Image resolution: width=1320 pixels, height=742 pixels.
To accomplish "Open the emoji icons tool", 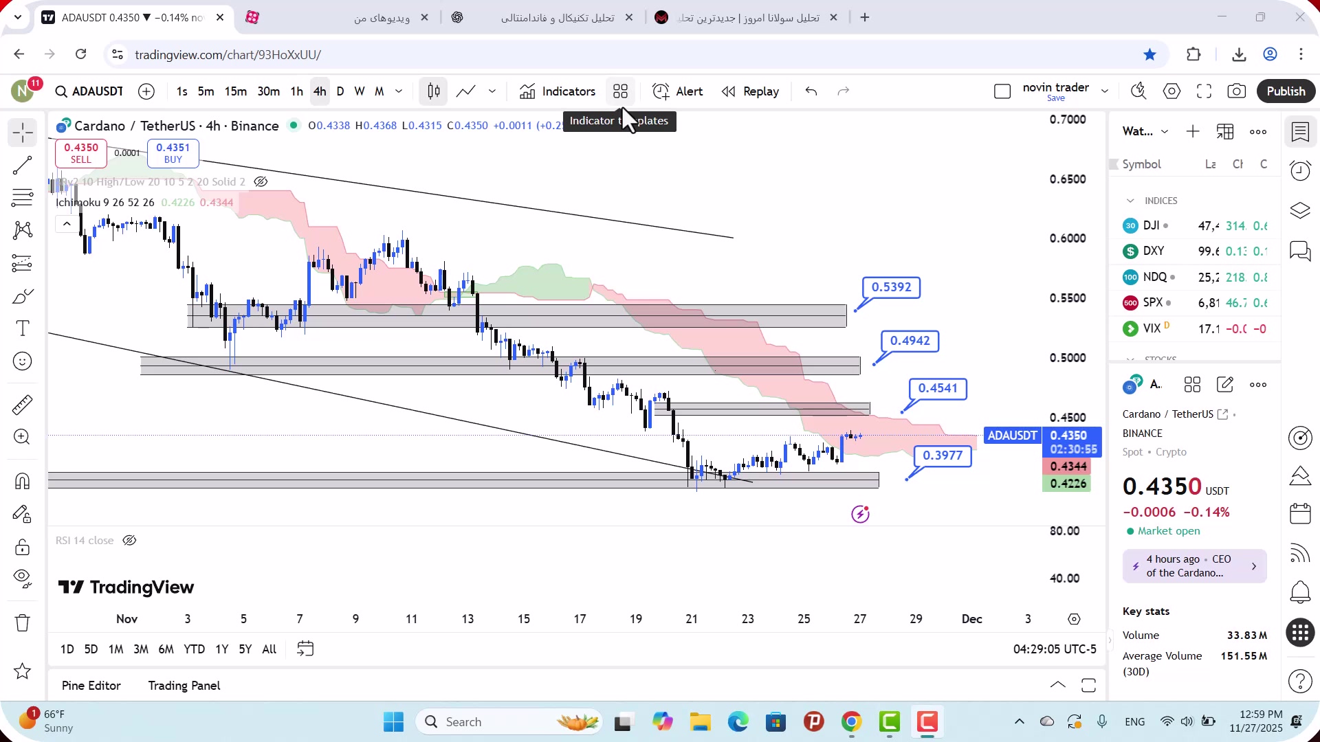I will pyautogui.click(x=23, y=361).
